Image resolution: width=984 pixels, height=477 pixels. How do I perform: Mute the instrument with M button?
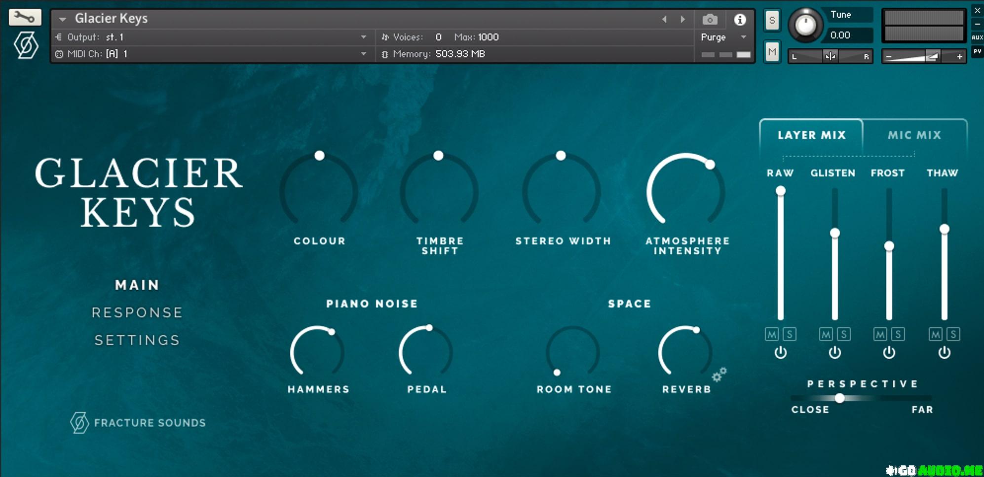[x=772, y=51]
